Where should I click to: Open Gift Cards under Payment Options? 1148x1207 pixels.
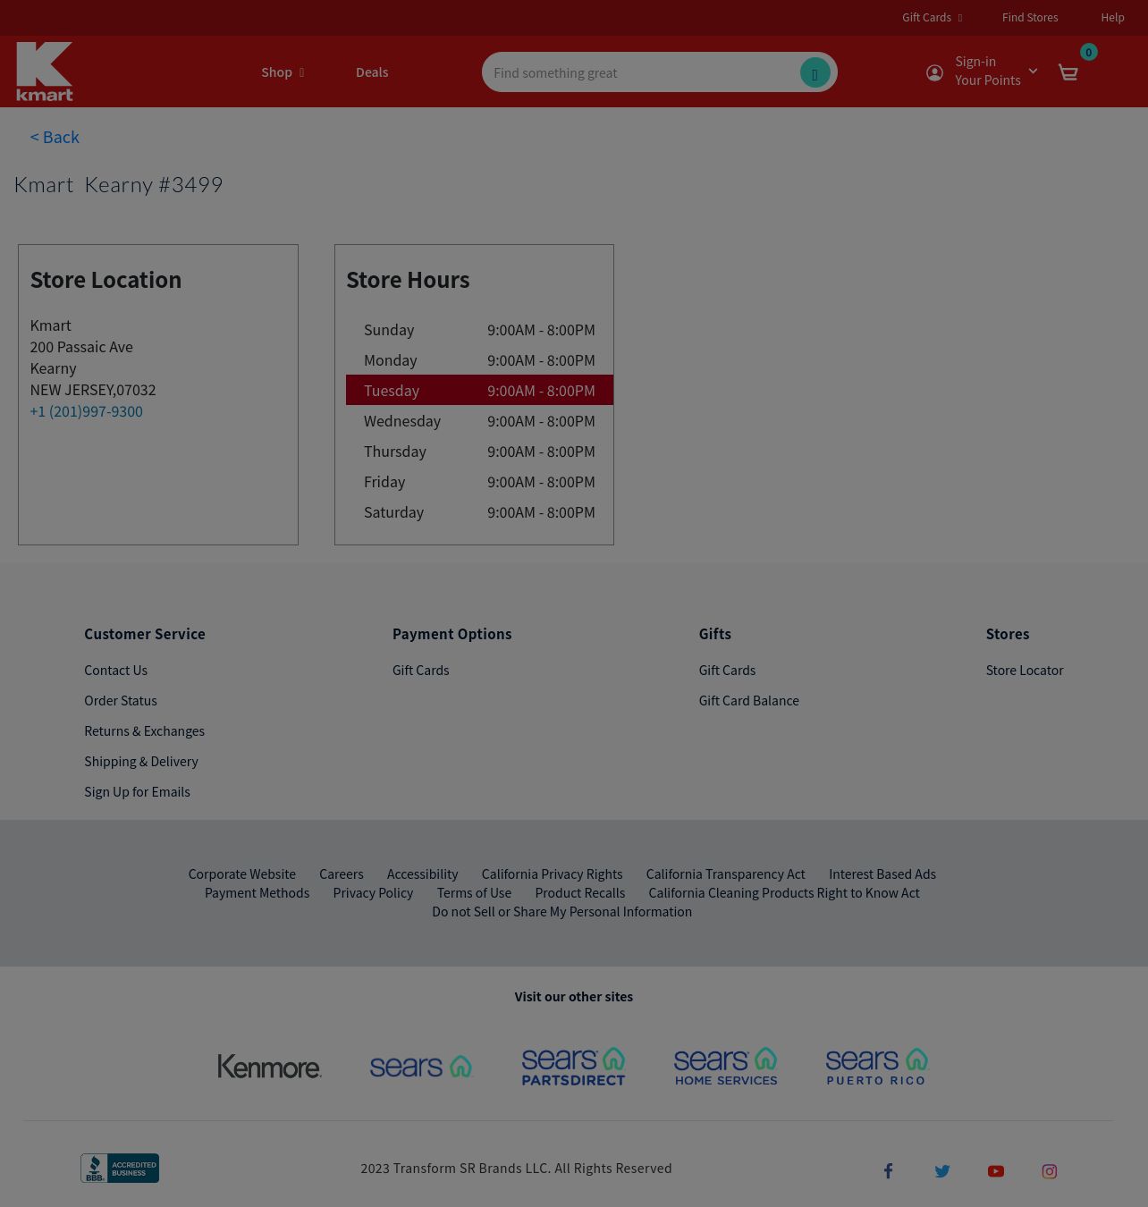[421, 670]
